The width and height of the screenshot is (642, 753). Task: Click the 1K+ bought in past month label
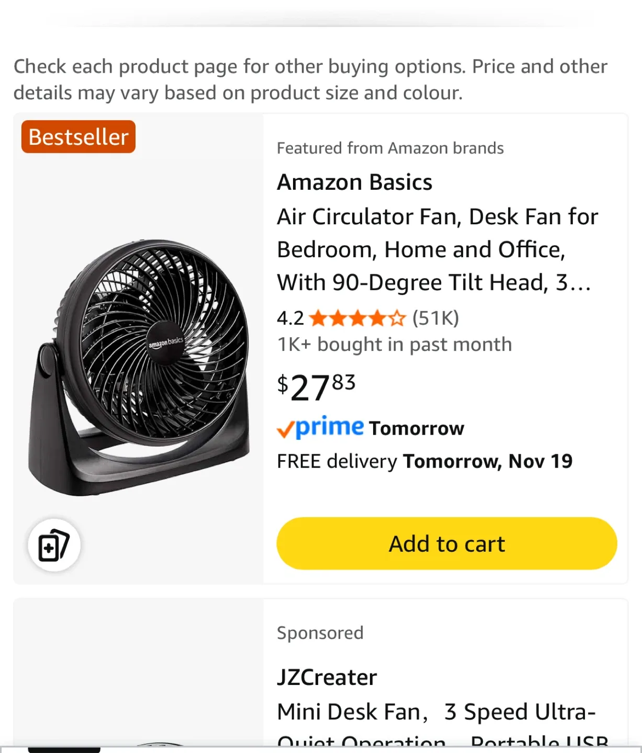(x=394, y=344)
